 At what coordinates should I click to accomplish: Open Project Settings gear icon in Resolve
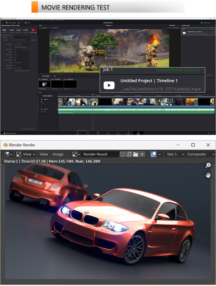pos(213,133)
